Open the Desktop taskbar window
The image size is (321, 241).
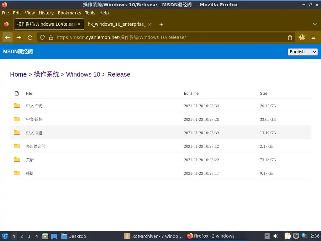click(x=74, y=236)
